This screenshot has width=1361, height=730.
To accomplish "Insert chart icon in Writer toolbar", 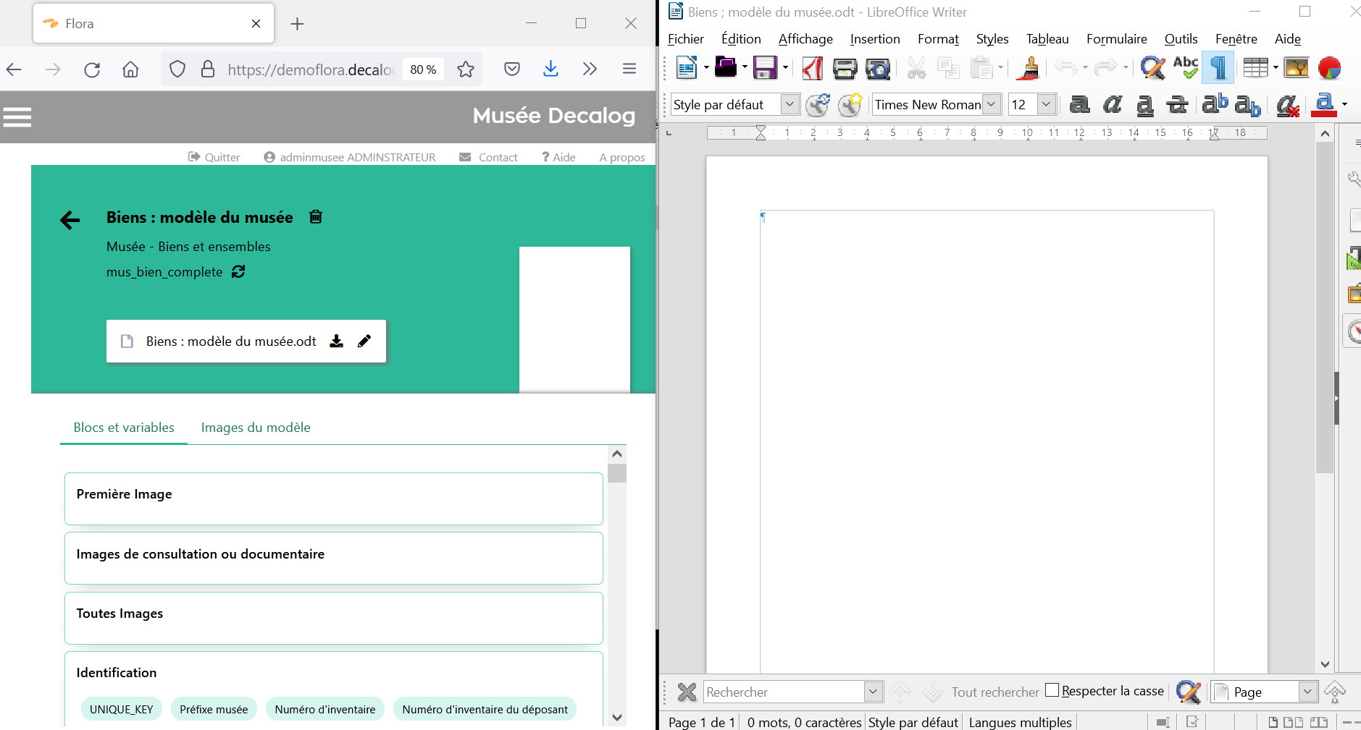I will [x=1330, y=68].
